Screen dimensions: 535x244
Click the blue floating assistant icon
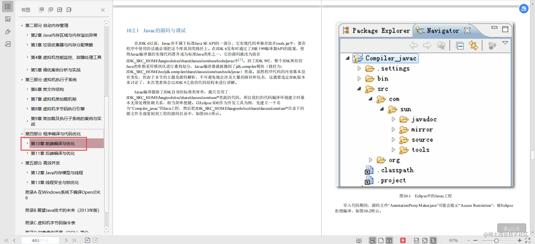[524, 9]
